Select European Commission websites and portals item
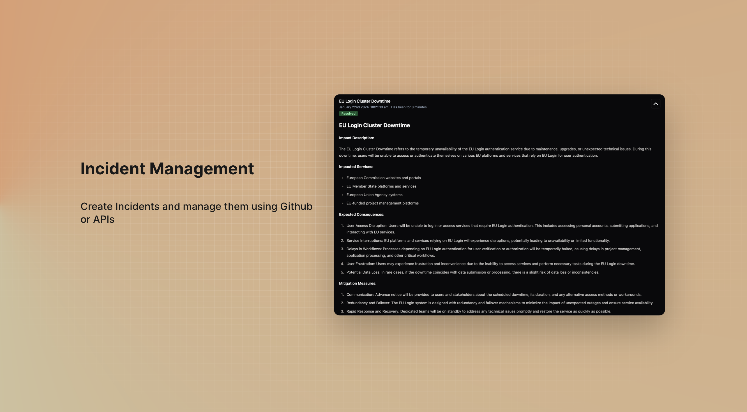Screen dimensions: 747x412 (383, 178)
